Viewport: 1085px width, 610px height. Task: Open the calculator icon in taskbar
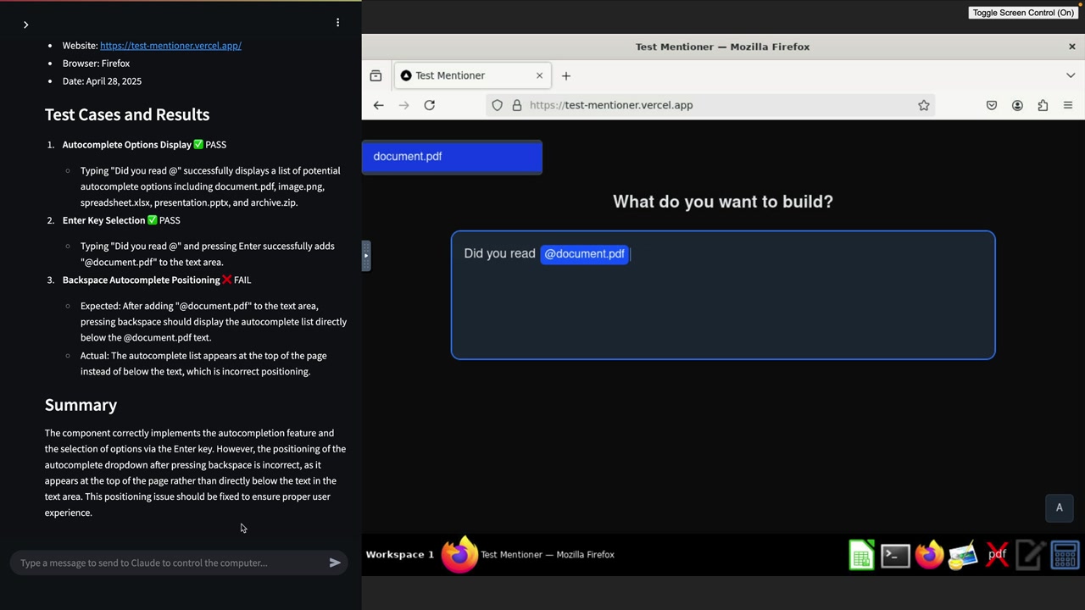tap(1065, 555)
